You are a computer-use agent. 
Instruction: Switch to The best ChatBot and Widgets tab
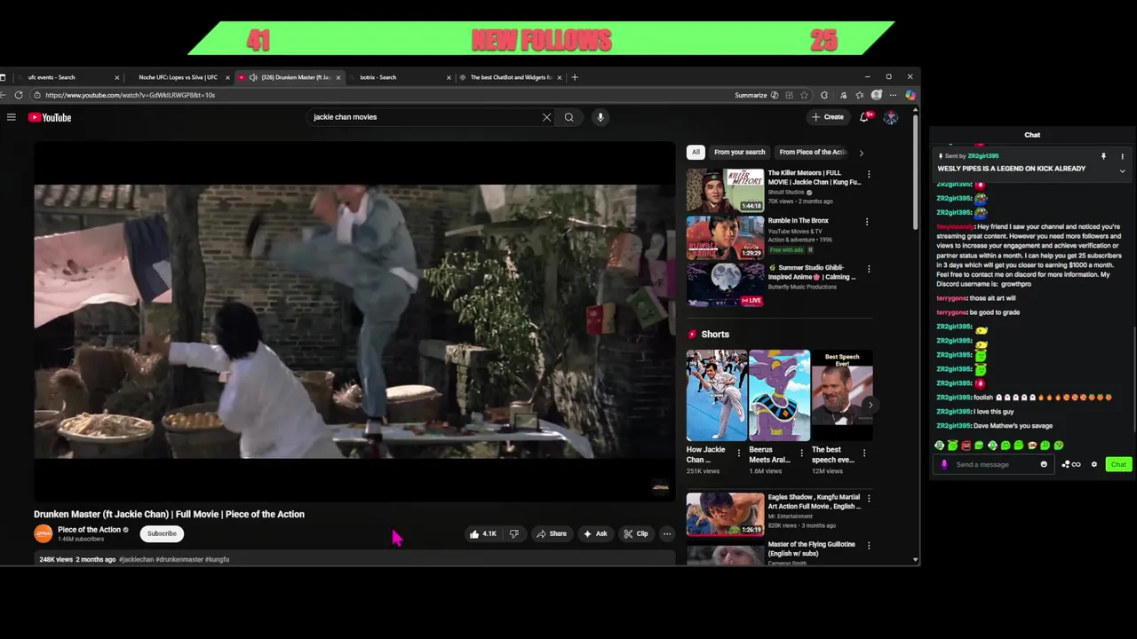point(509,77)
